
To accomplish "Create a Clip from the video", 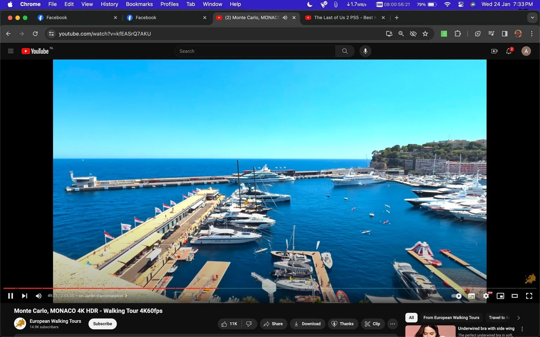I will (x=372, y=324).
